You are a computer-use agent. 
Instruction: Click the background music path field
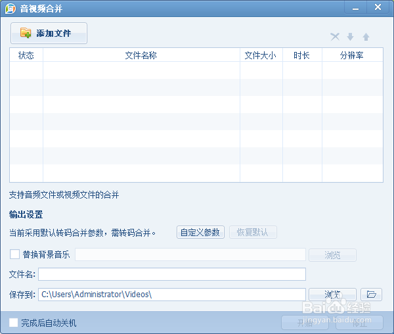pyautogui.click(x=190, y=254)
